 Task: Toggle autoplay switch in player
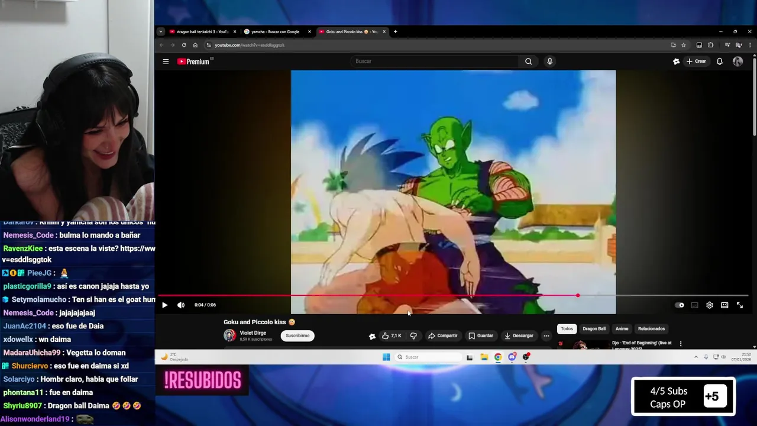tap(680, 305)
